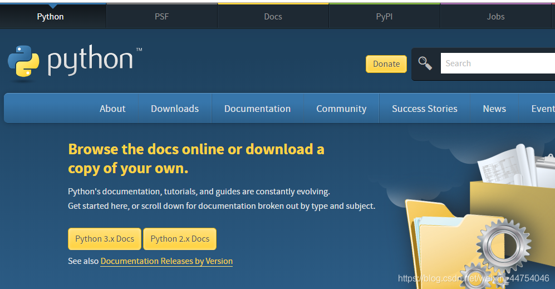555x289 pixels.
Task: Open the Community menu
Action: [x=341, y=109]
